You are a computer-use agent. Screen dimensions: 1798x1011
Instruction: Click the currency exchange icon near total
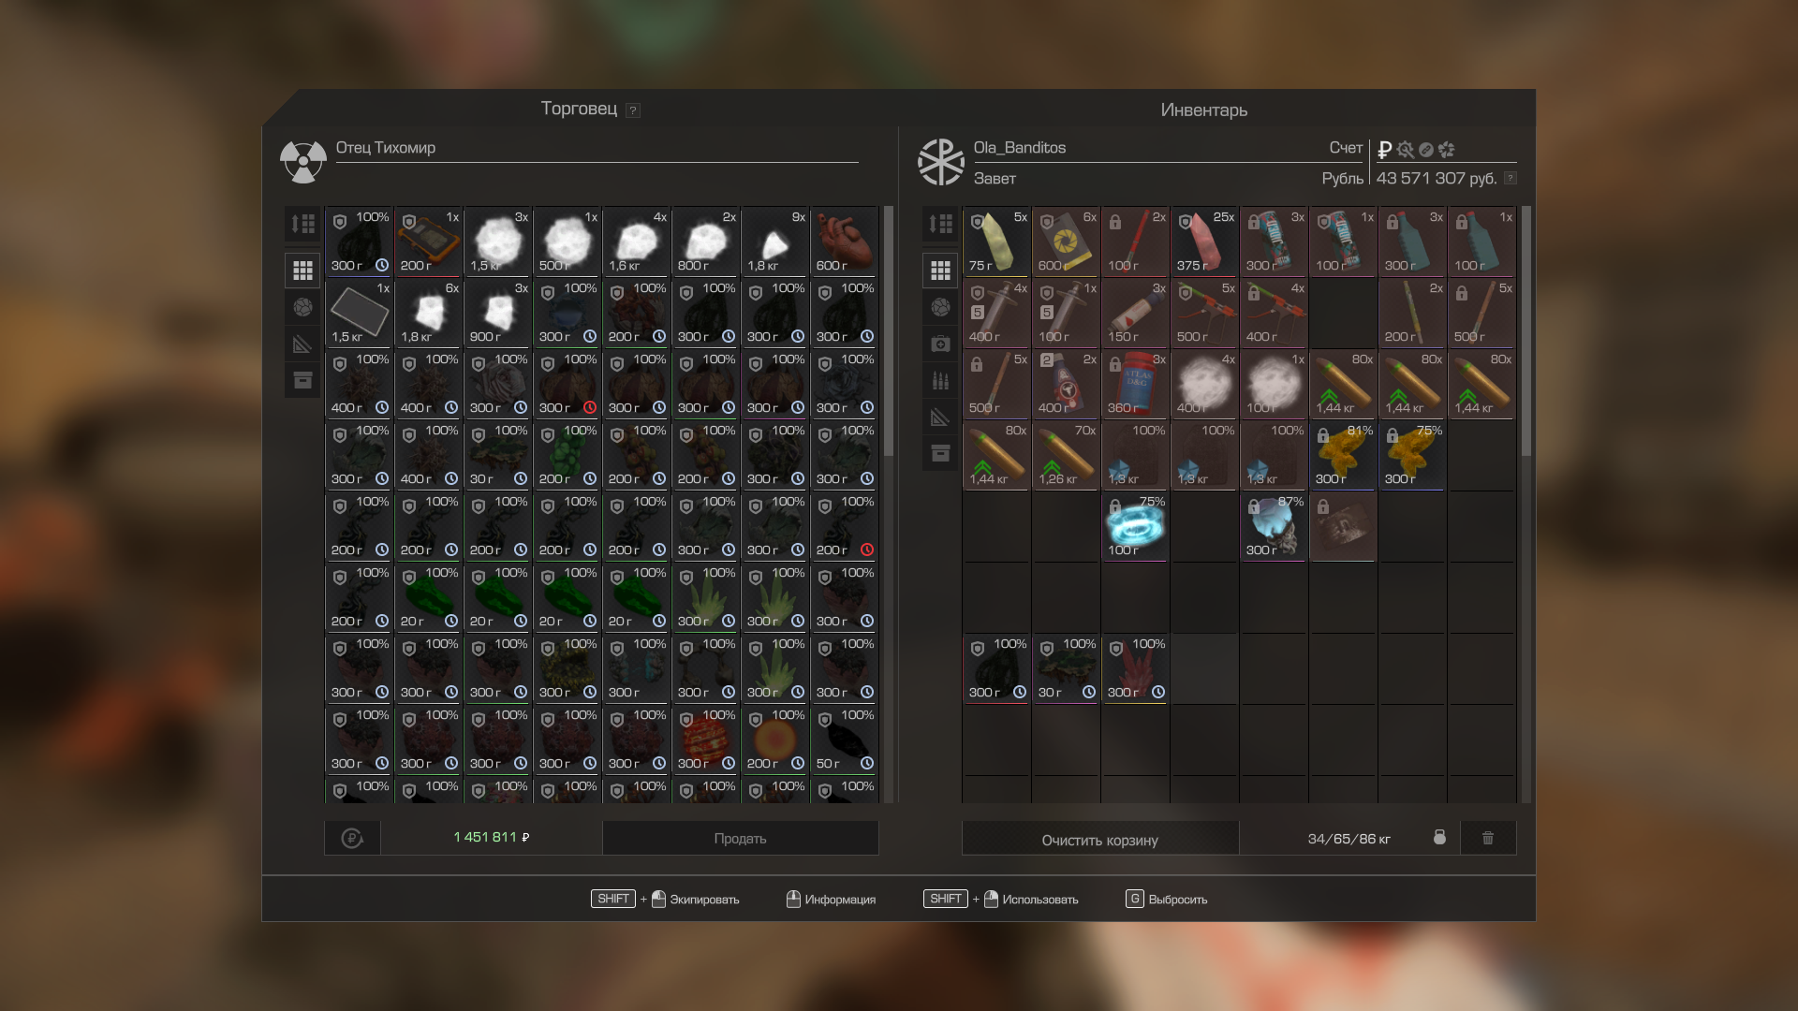click(352, 838)
